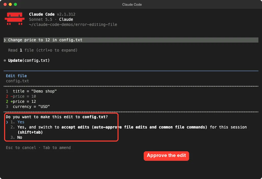Click the removed line '-price = 10'
262x179 pixels.
pyautogui.click(x=23, y=96)
